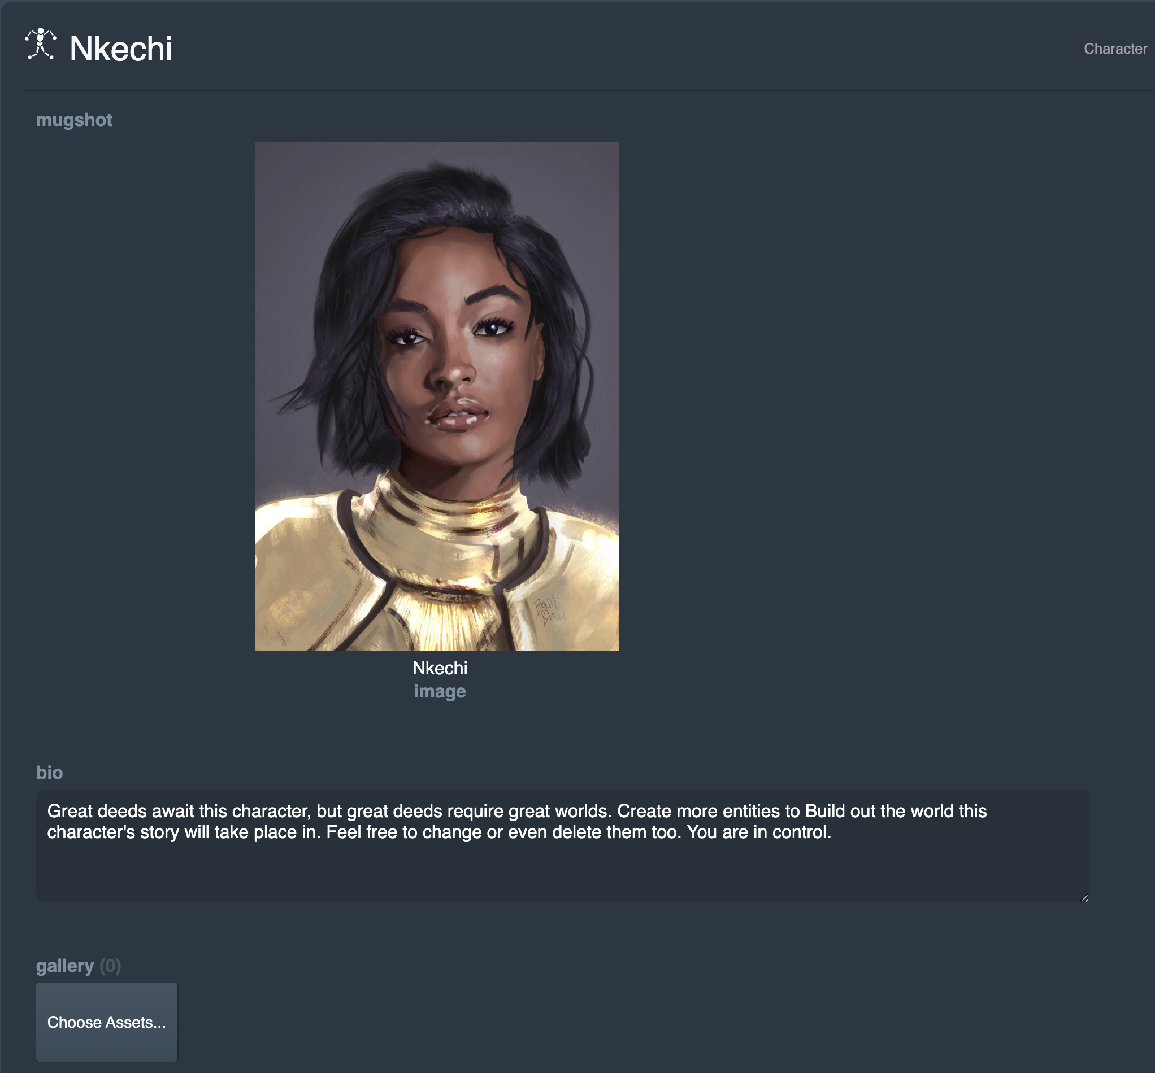Click the gallery item count (0)
This screenshot has height=1073, width=1155.
point(110,966)
